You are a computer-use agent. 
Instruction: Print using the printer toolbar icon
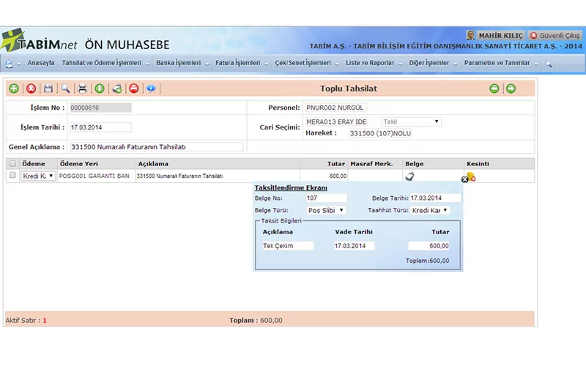[x=82, y=89]
